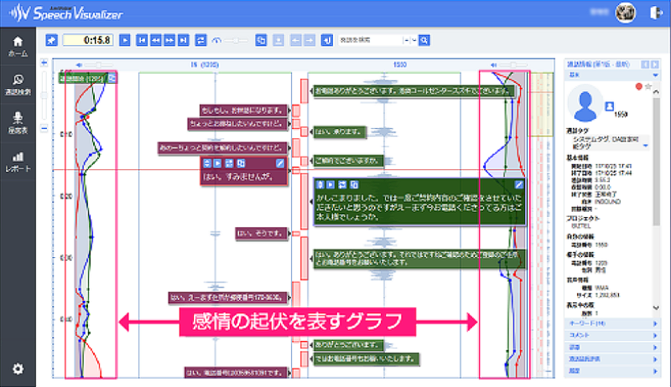Screen dimensions: 671x387
Task: Click the magnifier search button
Action: pyautogui.click(x=424, y=39)
